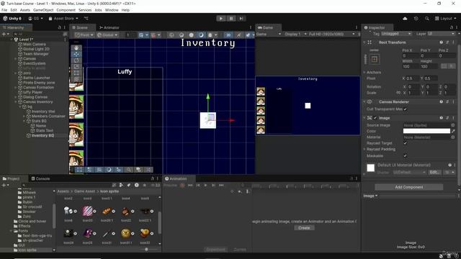Image resolution: width=461 pixels, height=259 pixels.
Task: Toggle scene lighting bulb icon
Action: [x=238, y=35]
